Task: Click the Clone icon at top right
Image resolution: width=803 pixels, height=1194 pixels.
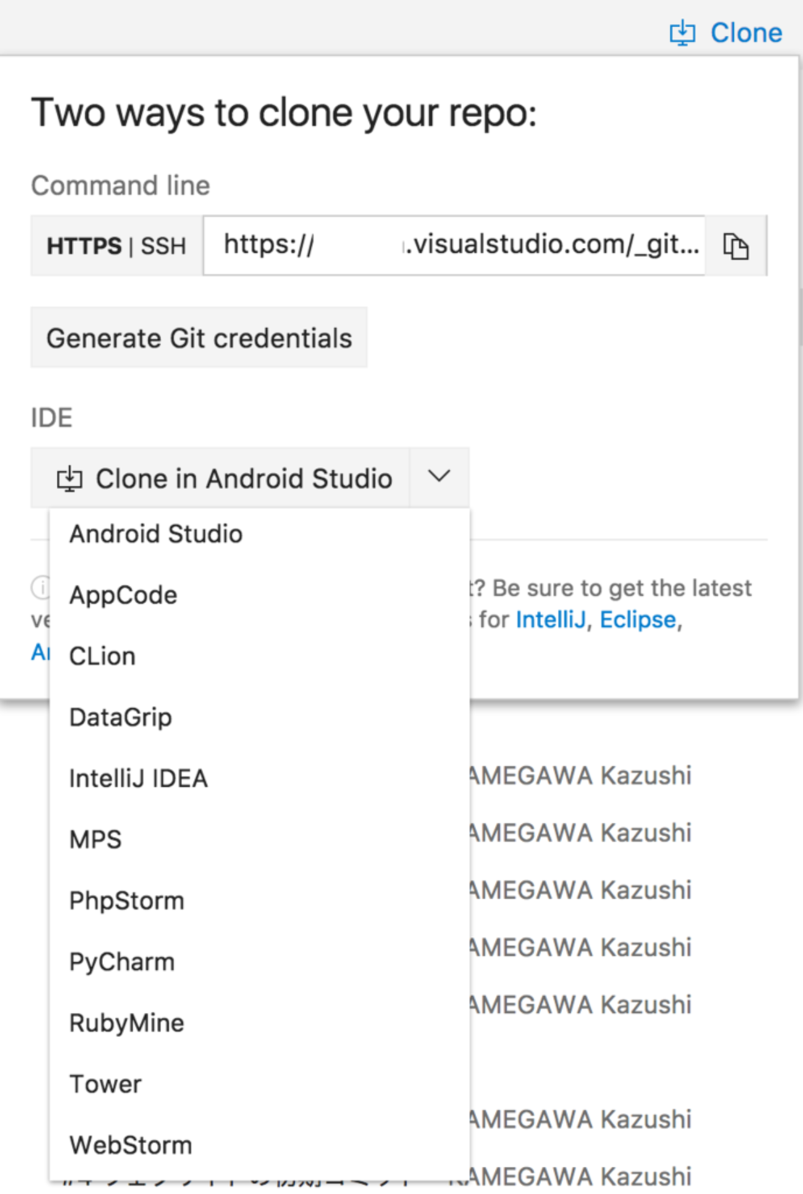Action: (x=683, y=33)
